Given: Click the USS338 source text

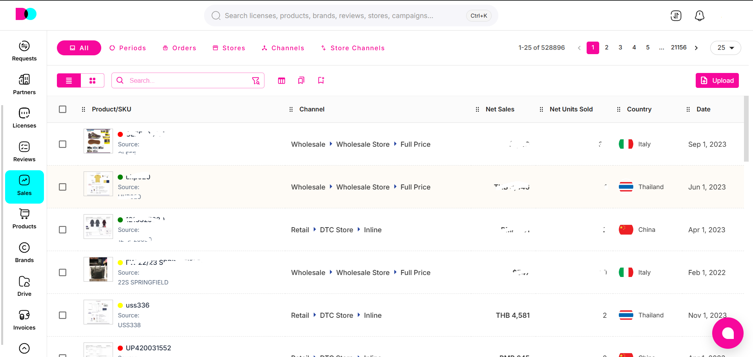Looking at the screenshot, I should (x=129, y=325).
